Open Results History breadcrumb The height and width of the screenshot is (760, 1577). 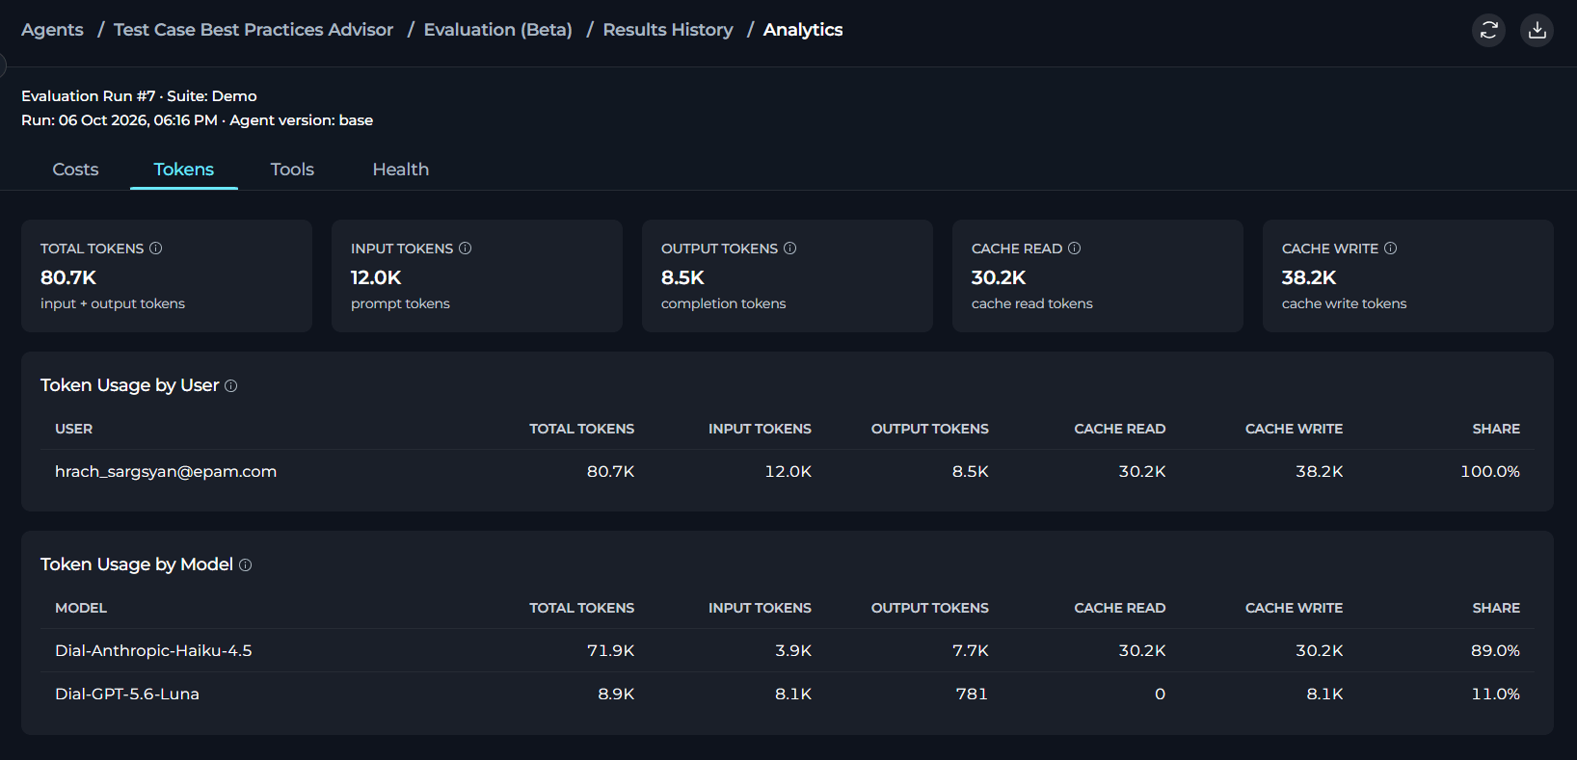click(668, 30)
